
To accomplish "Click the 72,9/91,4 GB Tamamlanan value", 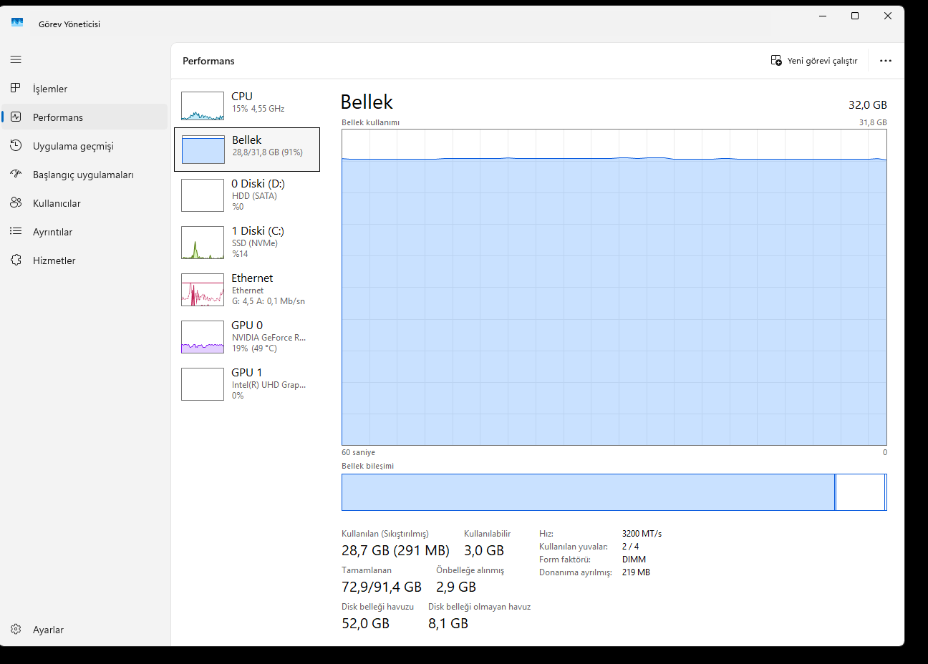I will pyautogui.click(x=382, y=587).
